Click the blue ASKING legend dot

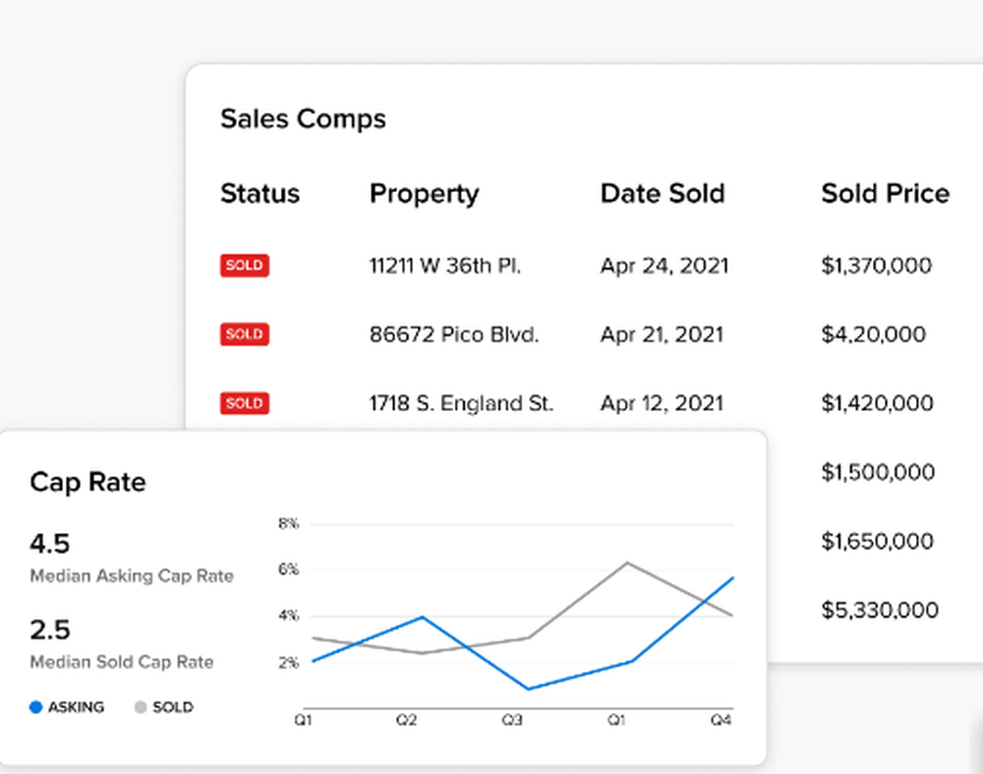pos(36,707)
